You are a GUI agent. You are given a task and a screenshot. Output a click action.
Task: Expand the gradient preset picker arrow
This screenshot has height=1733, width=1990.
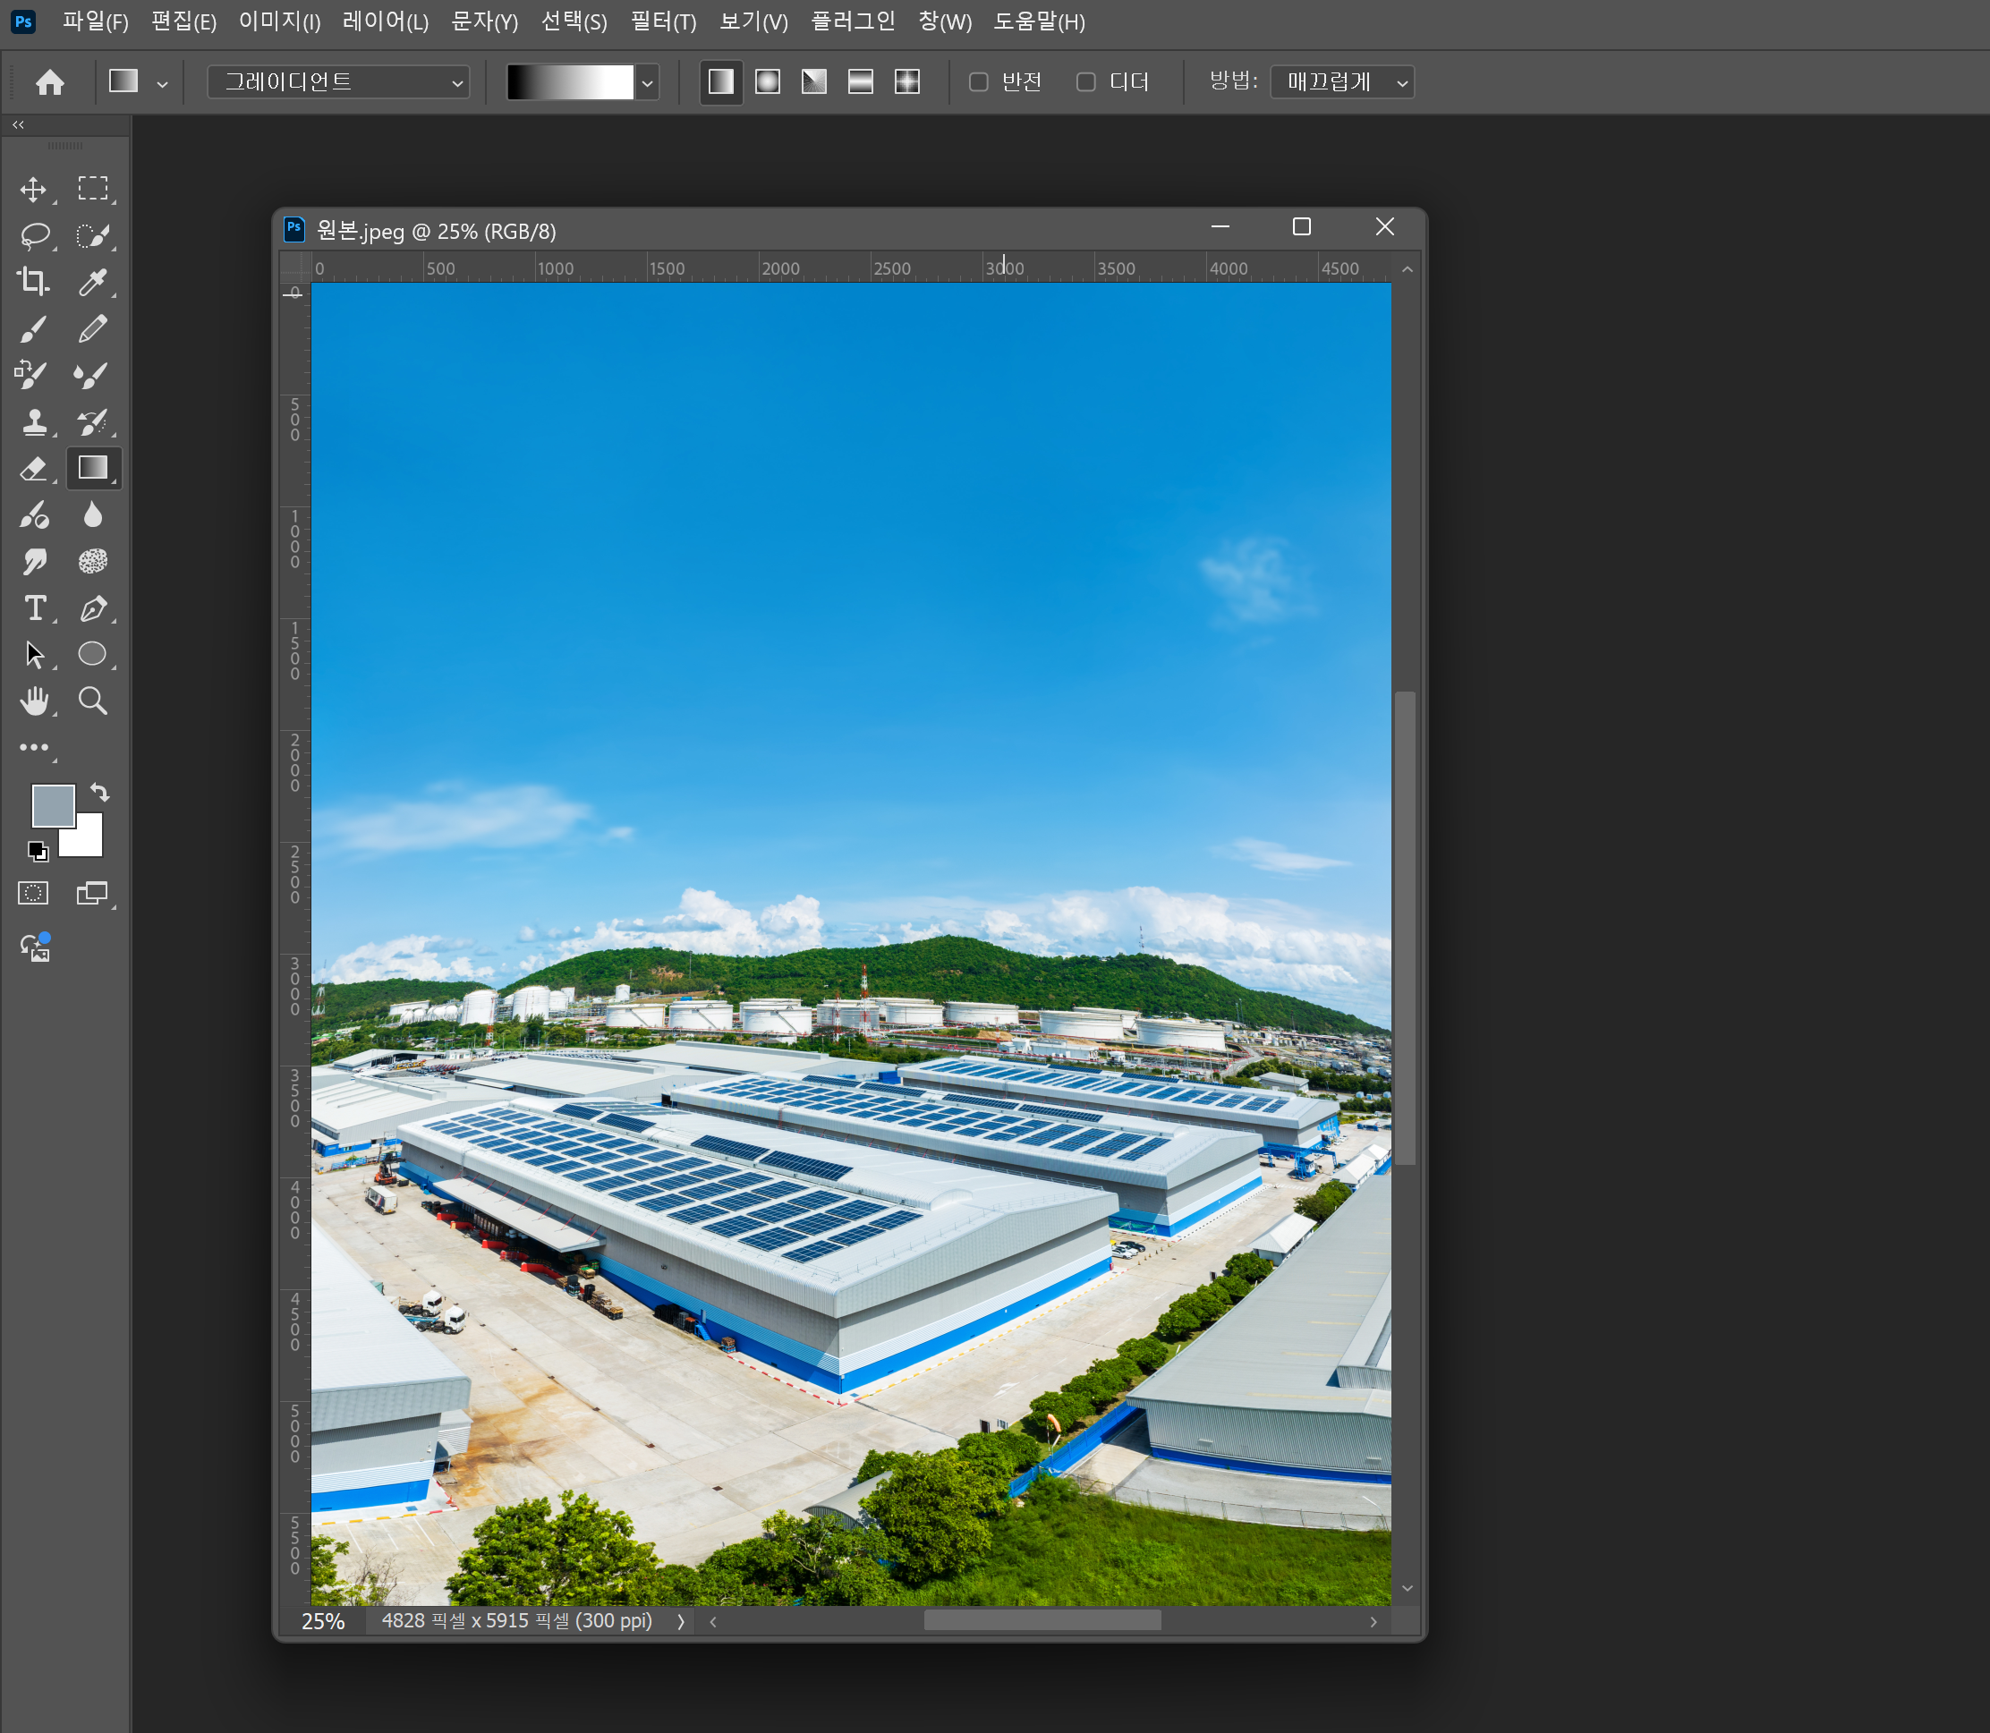click(648, 83)
